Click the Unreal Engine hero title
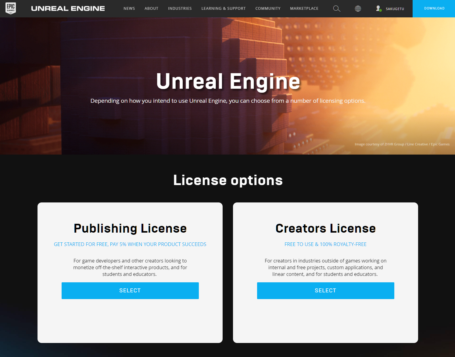This screenshot has height=357, width=455. [x=228, y=81]
